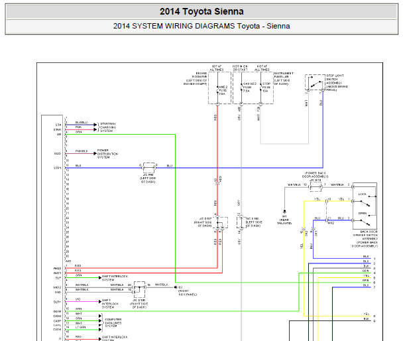
Task: Click the "(LEFT SIDE OF DASH)" label under the STP1 junction connector
Action: (148, 180)
